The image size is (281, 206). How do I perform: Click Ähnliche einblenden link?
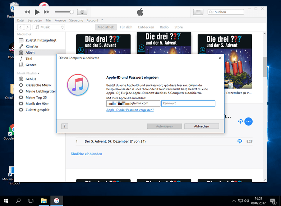86,154
